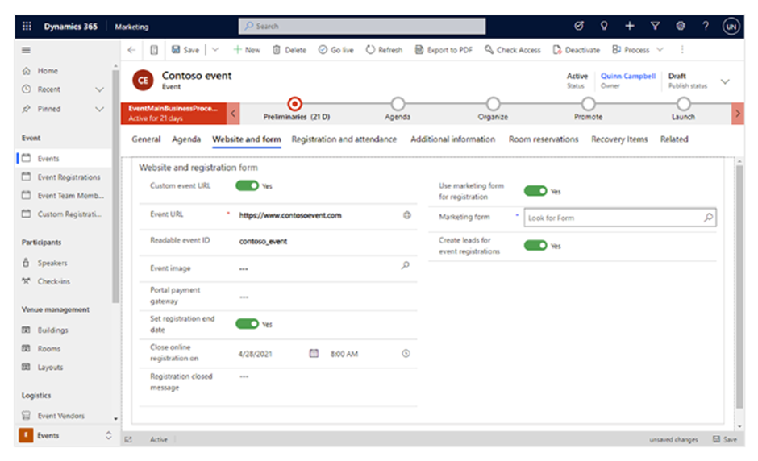This screenshot has width=758, height=461.
Task: Open the registration close date calendar picker
Action: tap(314, 353)
